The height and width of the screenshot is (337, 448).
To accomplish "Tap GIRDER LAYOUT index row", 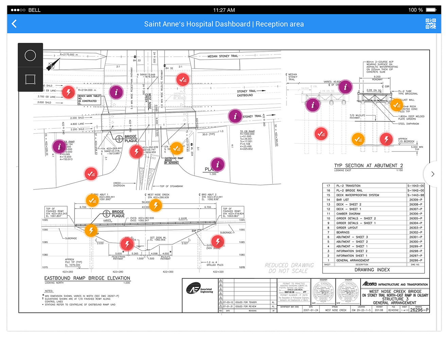I will (x=374, y=228).
